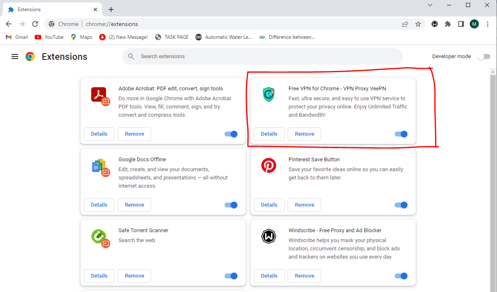The width and height of the screenshot is (497, 292).
Task: Select the Extensions browser tab
Action: click(x=52, y=9)
